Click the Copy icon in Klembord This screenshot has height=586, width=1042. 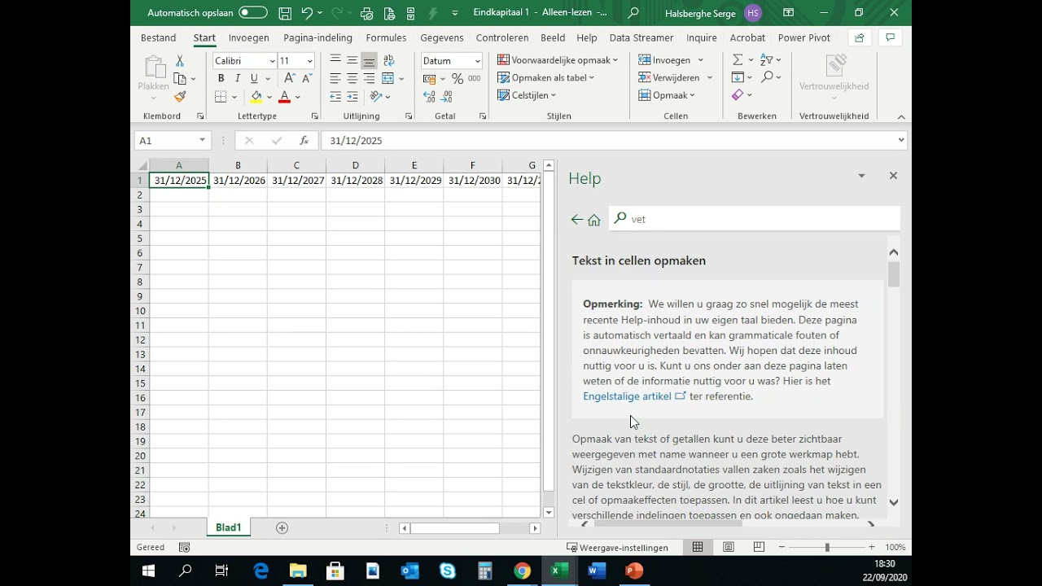[180, 79]
